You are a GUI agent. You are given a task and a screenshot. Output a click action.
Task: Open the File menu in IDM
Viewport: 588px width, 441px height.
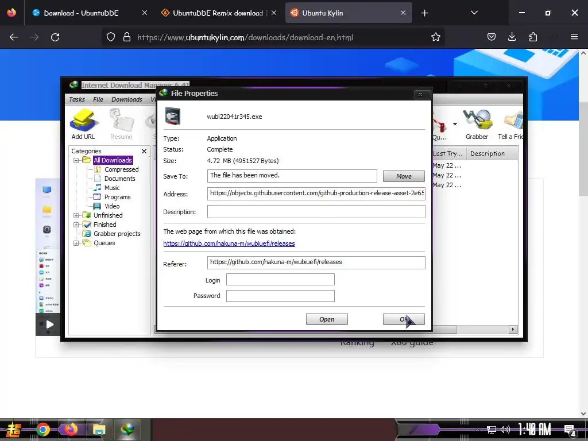pyautogui.click(x=98, y=99)
